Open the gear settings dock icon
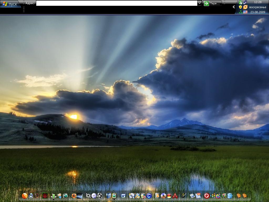The width and height of the screenshot is (269, 202). 88,196
